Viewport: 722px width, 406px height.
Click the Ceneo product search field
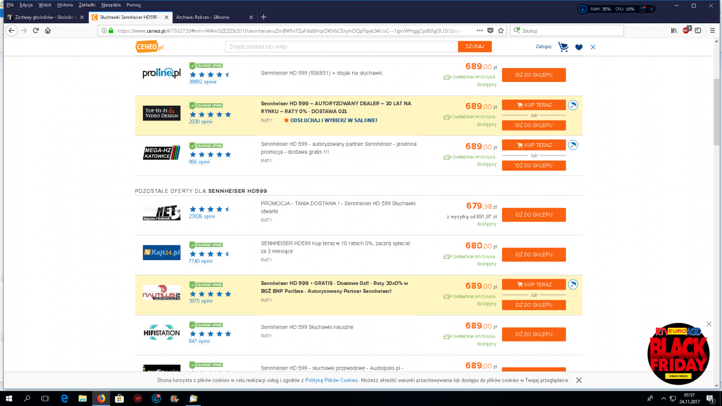pos(341,47)
